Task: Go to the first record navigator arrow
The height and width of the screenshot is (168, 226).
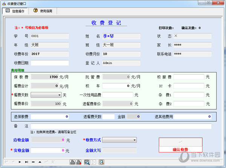Action: 6,162
